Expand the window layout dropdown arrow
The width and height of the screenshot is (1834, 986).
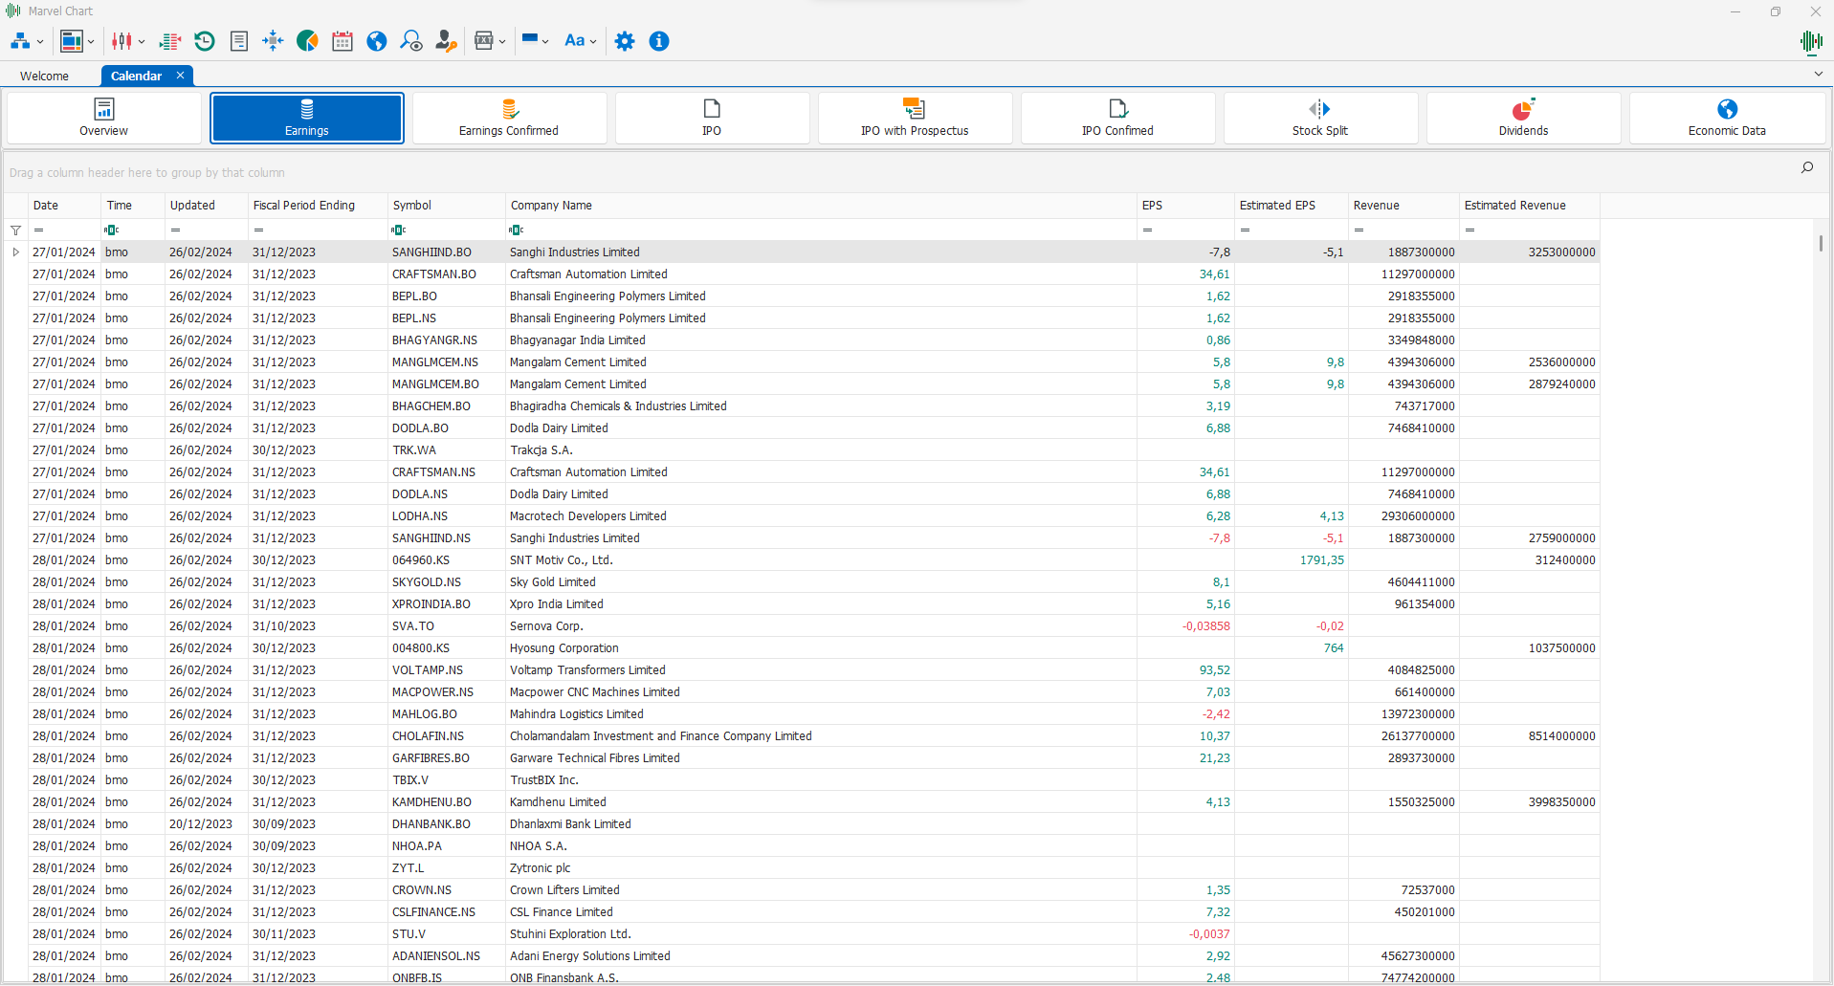click(91, 42)
